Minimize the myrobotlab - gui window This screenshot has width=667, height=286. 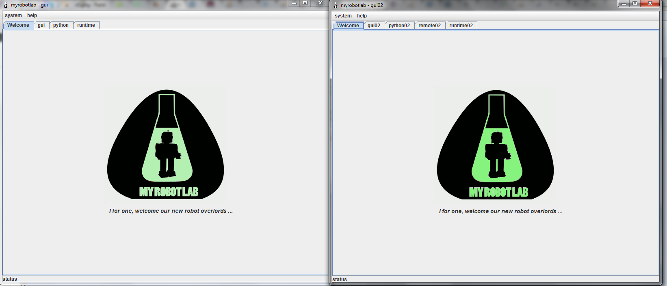pyautogui.click(x=294, y=3)
